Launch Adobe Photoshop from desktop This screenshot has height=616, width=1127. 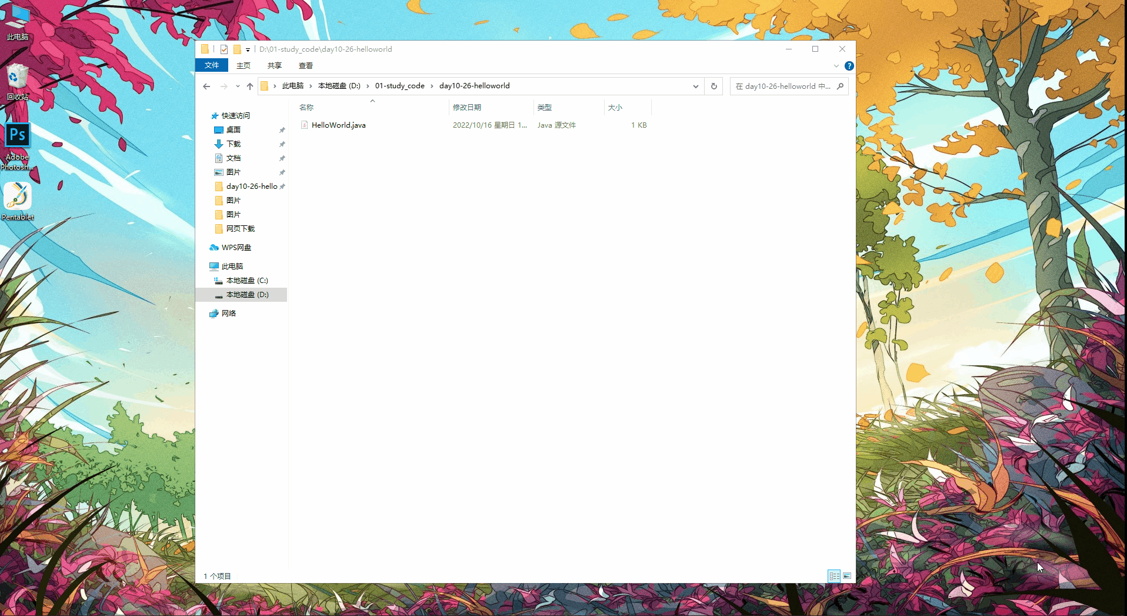click(17, 146)
